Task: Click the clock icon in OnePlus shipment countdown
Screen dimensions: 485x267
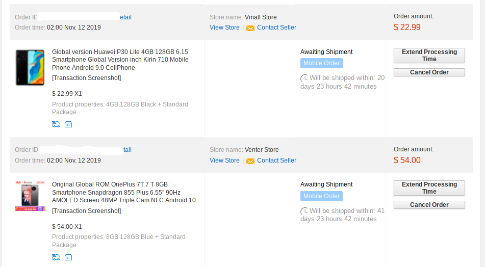Action: click(x=304, y=211)
